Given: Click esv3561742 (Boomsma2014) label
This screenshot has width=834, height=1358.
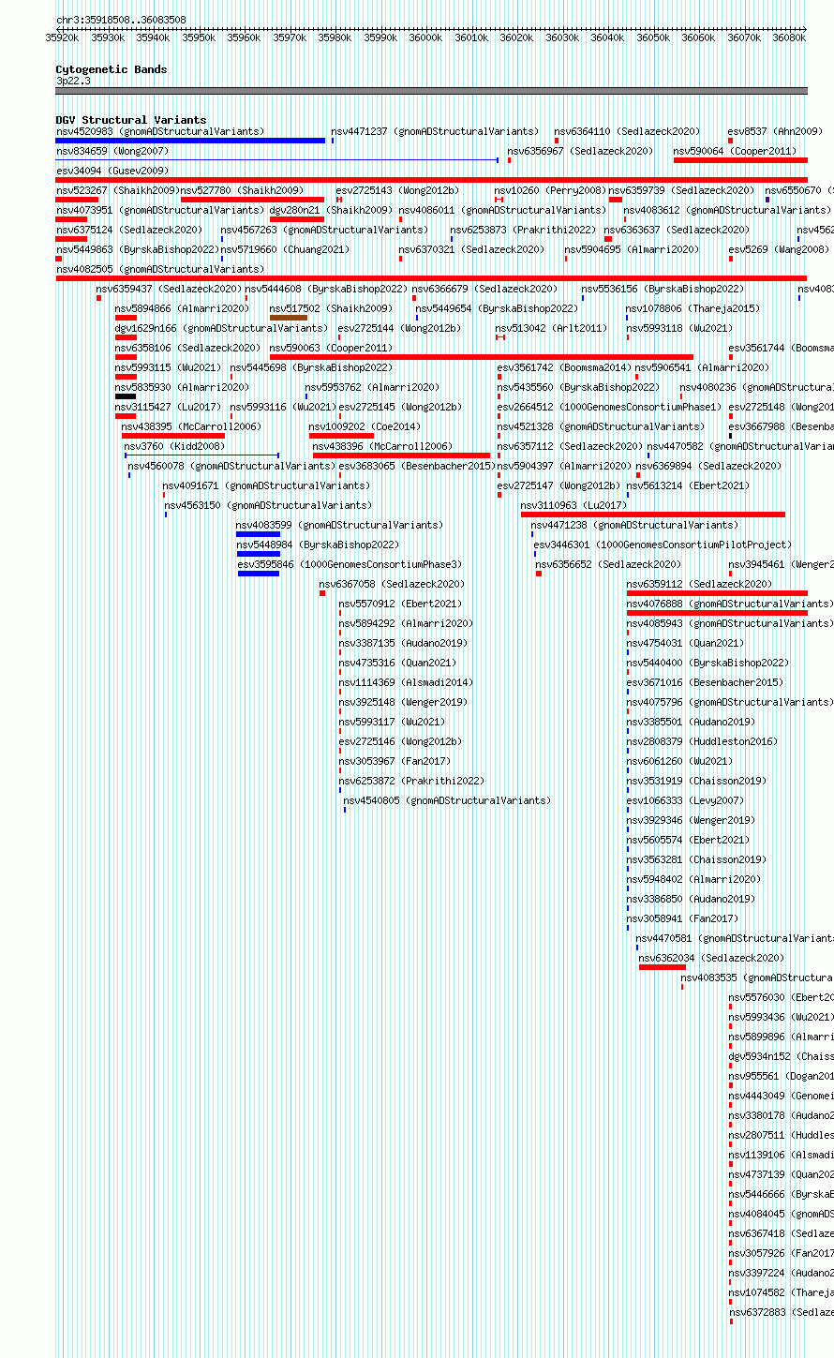Looking at the screenshot, I should (564, 367).
